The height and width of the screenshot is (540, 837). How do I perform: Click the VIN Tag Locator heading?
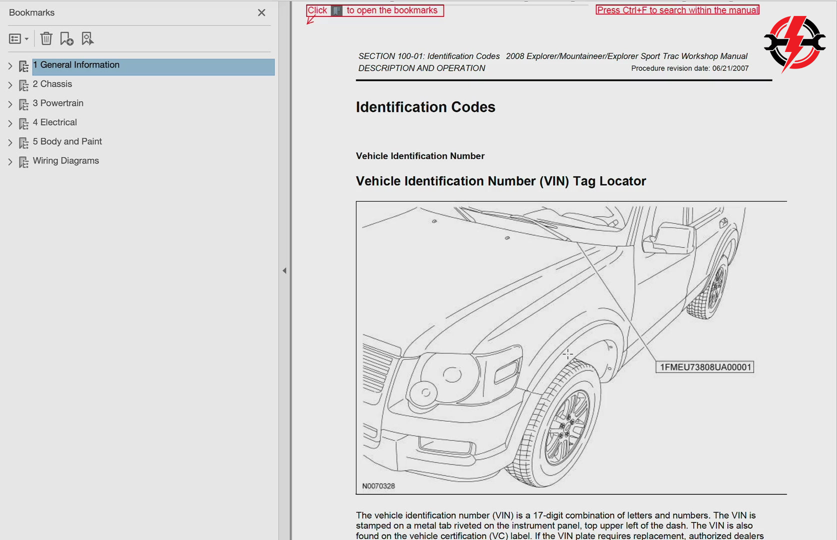(x=501, y=181)
